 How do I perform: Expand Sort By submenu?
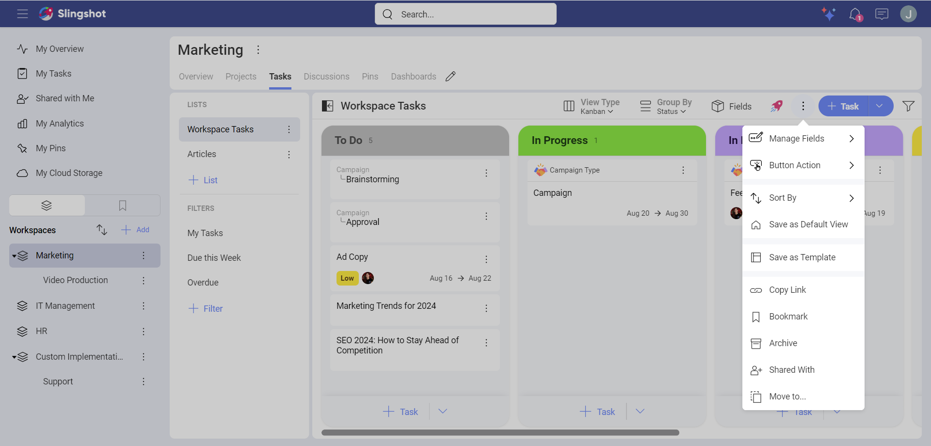(803, 198)
